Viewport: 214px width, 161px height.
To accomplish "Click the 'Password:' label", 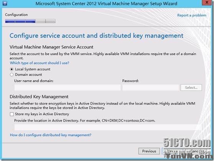I will 130,81.
